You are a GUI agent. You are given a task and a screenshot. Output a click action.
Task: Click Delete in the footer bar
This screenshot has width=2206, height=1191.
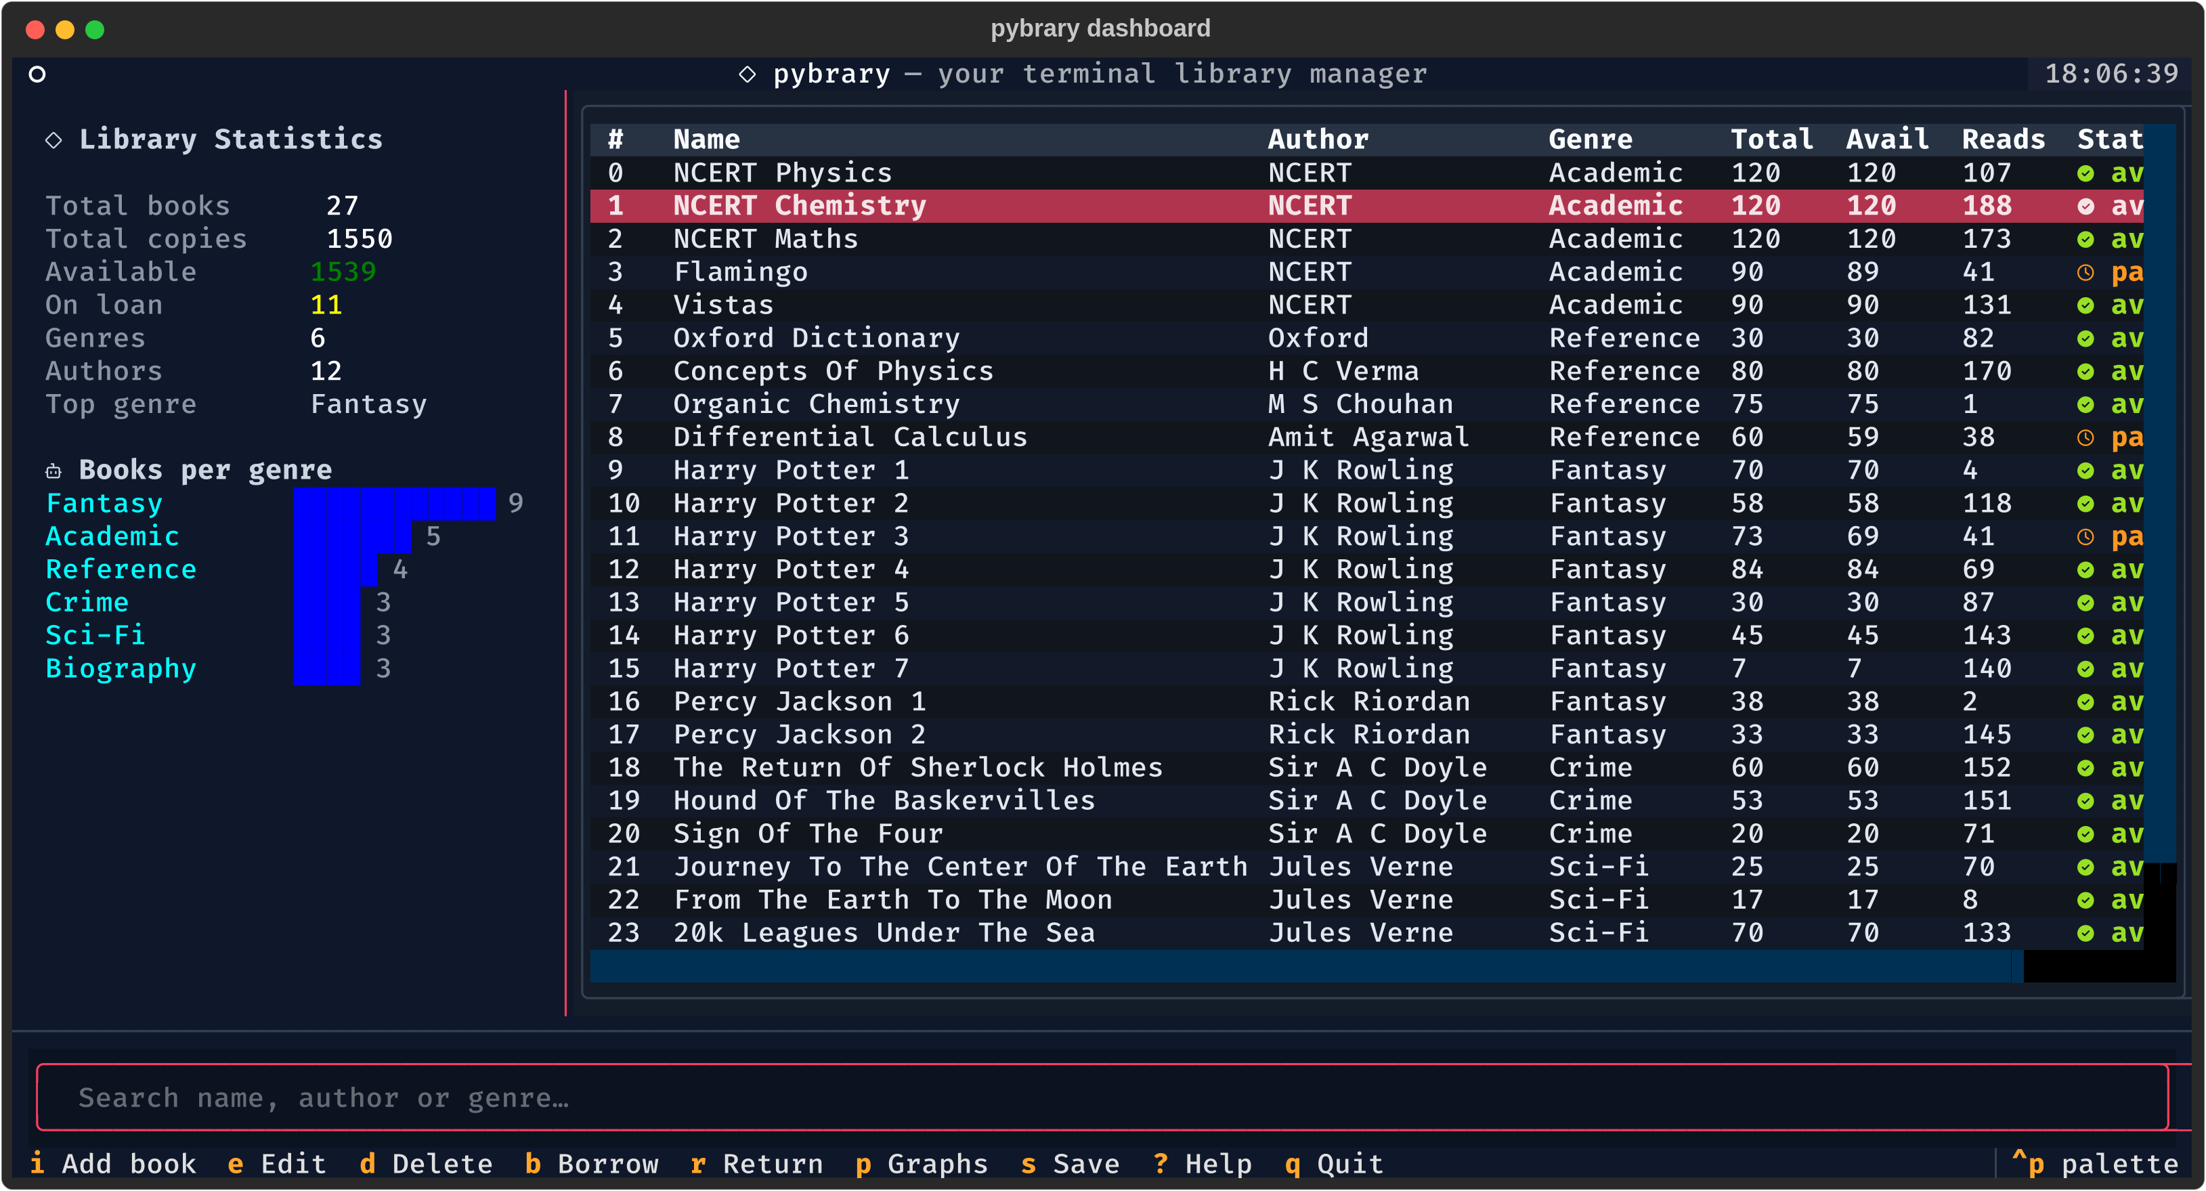pyautogui.click(x=426, y=1165)
